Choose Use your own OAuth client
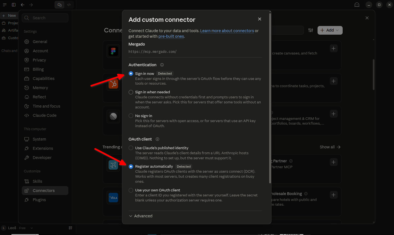394x235 pixels. (131, 190)
